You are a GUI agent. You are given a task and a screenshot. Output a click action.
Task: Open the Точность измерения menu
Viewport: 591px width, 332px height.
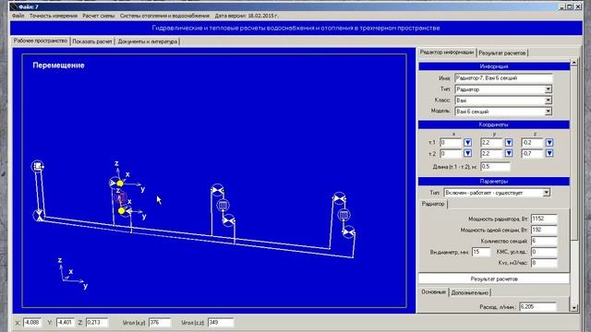pyautogui.click(x=54, y=16)
